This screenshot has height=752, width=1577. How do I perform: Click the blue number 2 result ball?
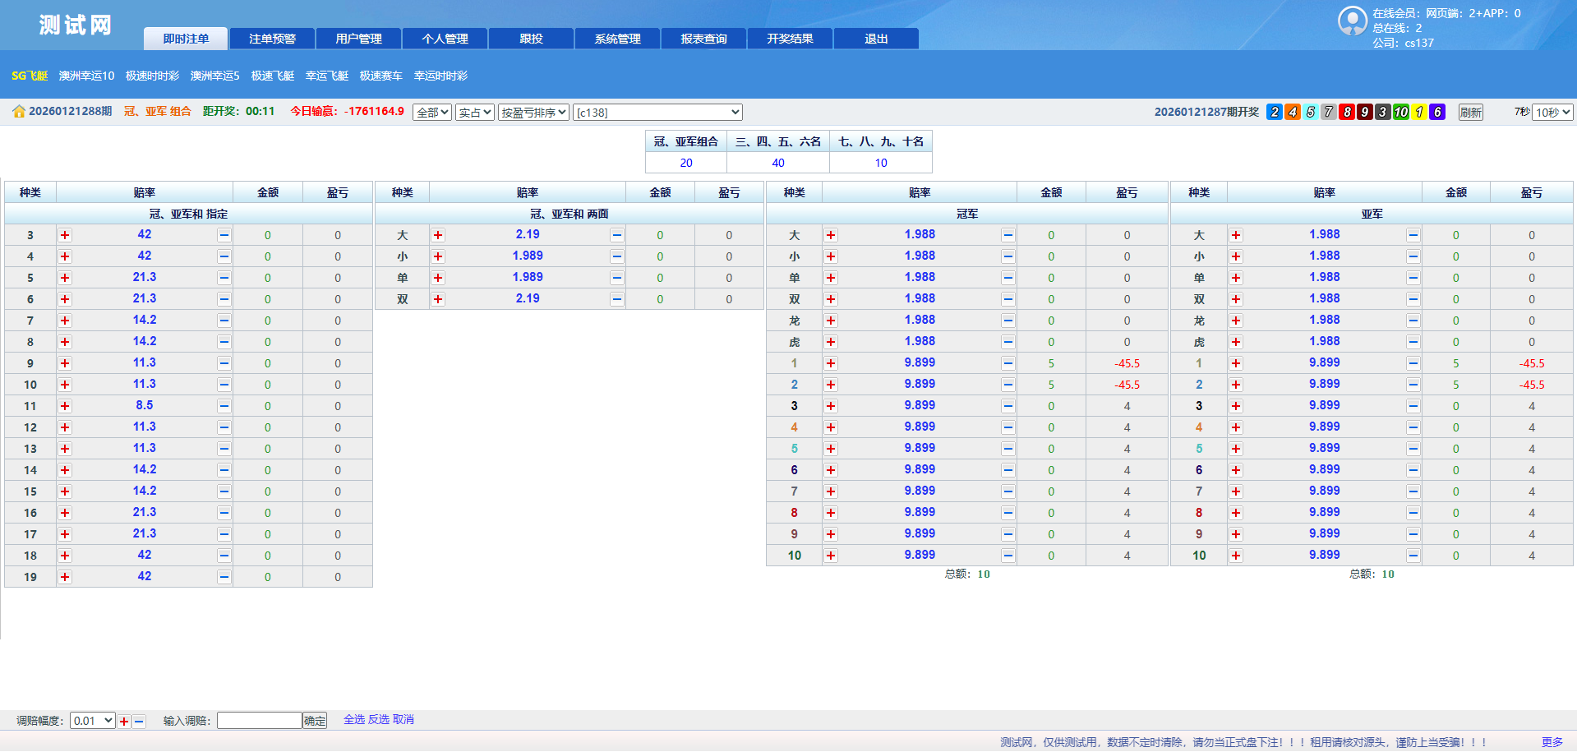[1274, 112]
